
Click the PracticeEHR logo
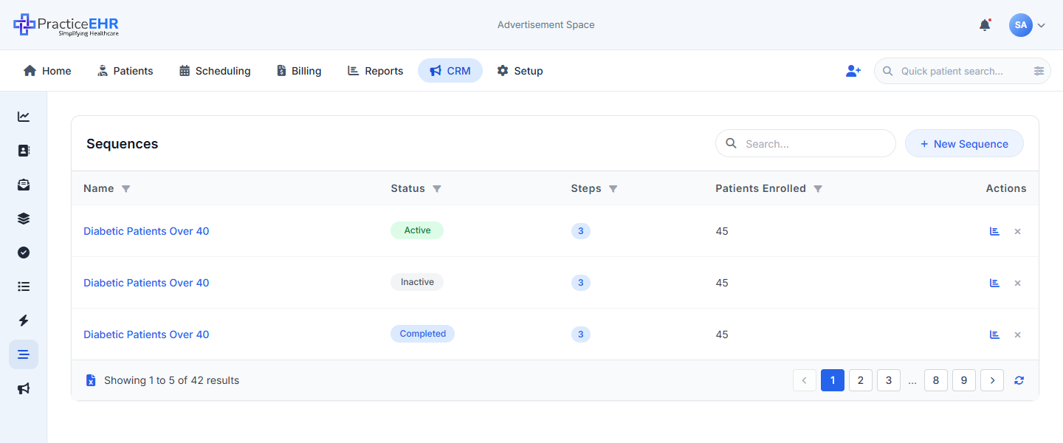tap(66, 25)
